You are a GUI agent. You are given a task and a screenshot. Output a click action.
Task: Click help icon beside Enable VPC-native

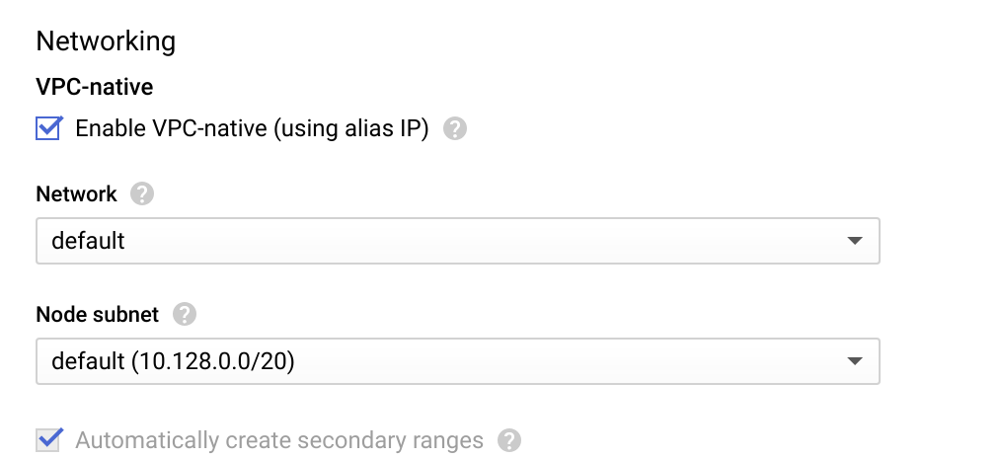(x=454, y=129)
